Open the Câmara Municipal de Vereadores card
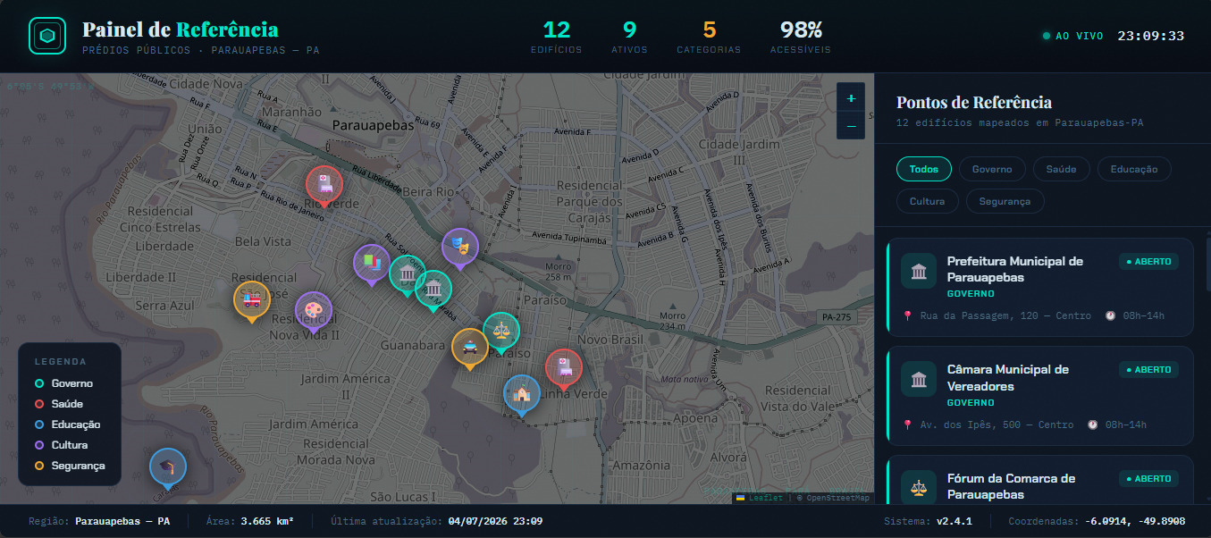This screenshot has width=1211, height=538. [x=1039, y=394]
